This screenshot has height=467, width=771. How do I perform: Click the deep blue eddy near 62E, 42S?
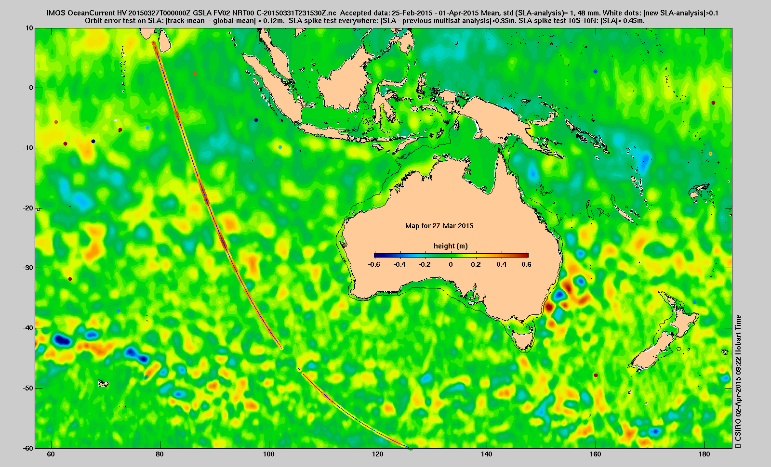(x=63, y=340)
